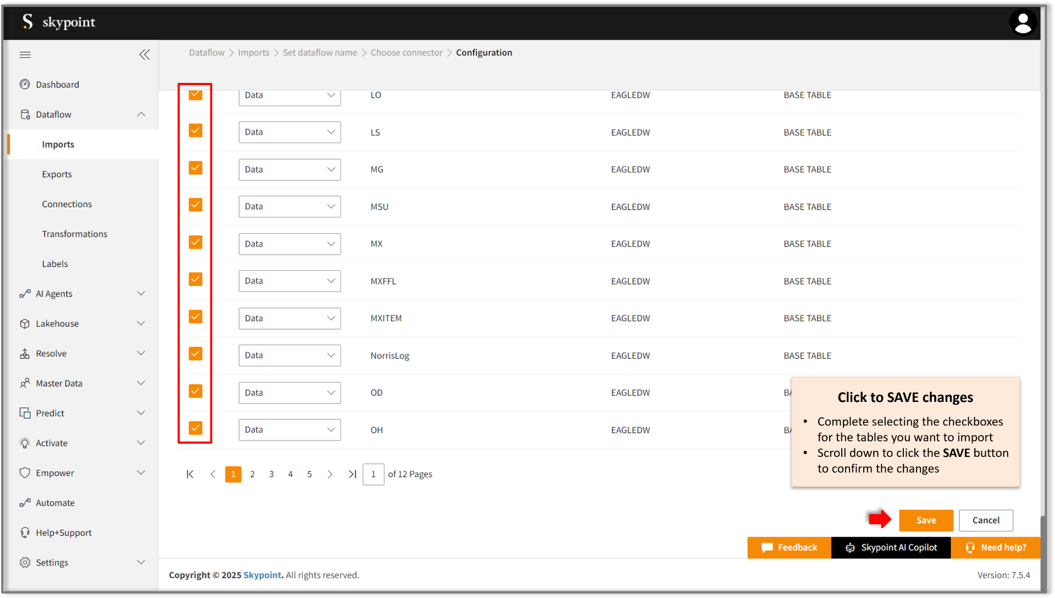
Task: Uncheck the MSU table checkbox
Action: pos(196,205)
